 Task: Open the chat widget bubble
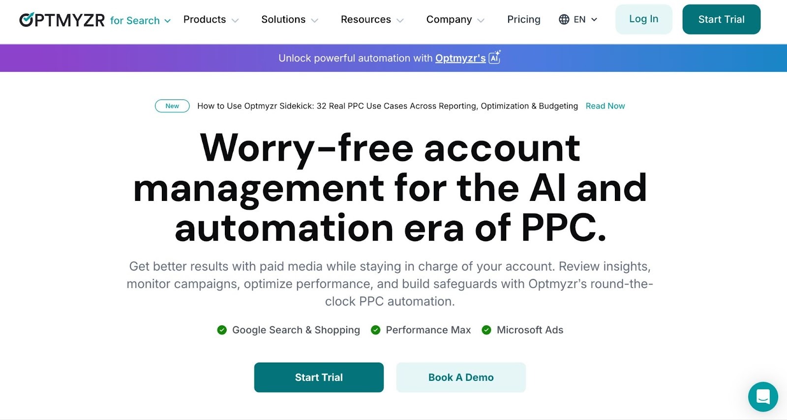(763, 397)
